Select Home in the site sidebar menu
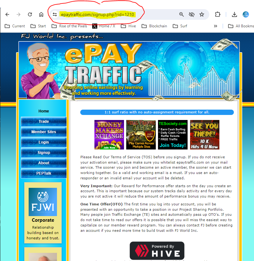The image size is (254, 261). 44,111
